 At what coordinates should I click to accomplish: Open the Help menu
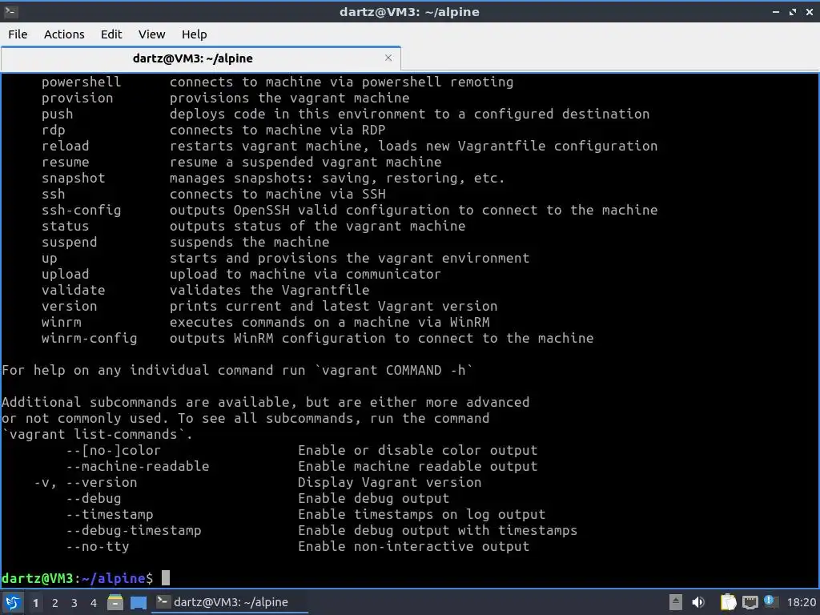tap(194, 34)
